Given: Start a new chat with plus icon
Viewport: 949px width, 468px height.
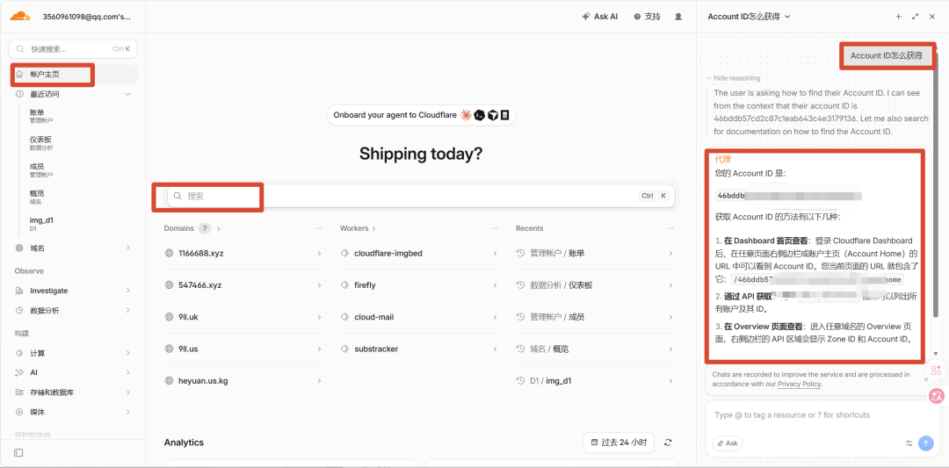Looking at the screenshot, I should click(898, 17).
